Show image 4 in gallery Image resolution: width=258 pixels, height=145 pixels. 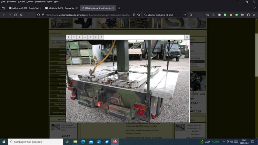(85, 37)
